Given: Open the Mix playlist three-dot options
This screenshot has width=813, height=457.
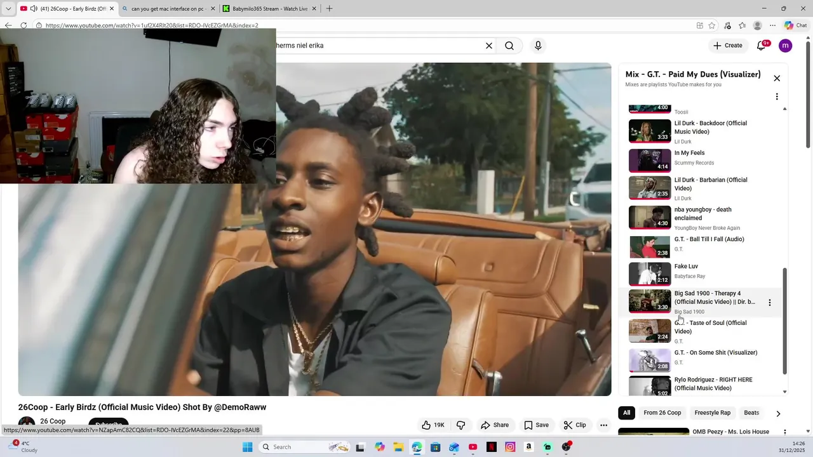Looking at the screenshot, I should click(777, 96).
